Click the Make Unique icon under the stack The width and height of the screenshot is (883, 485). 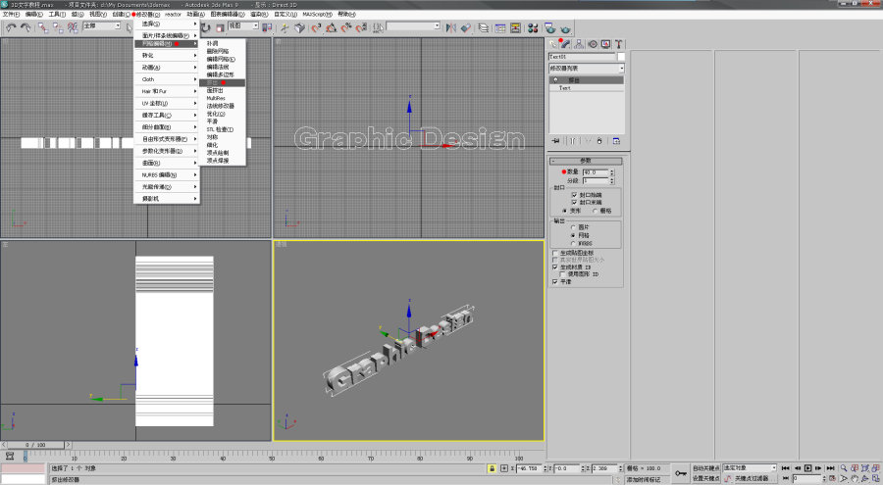coord(587,141)
